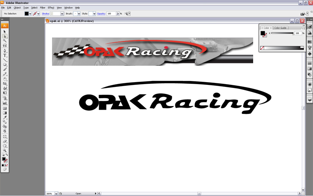Select the Hand tool
Image resolution: width=313 pixels, height=196 pixels.
(x=5, y=146)
